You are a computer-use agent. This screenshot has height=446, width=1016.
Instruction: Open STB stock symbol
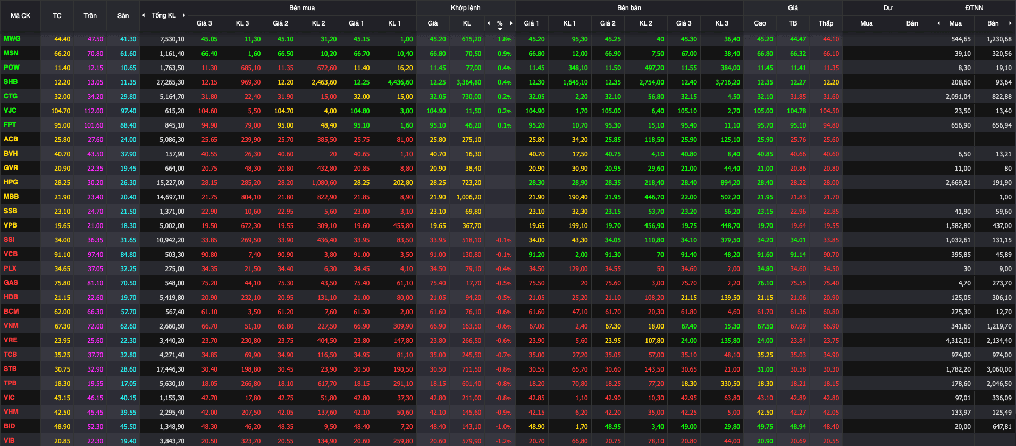(10, 369)
